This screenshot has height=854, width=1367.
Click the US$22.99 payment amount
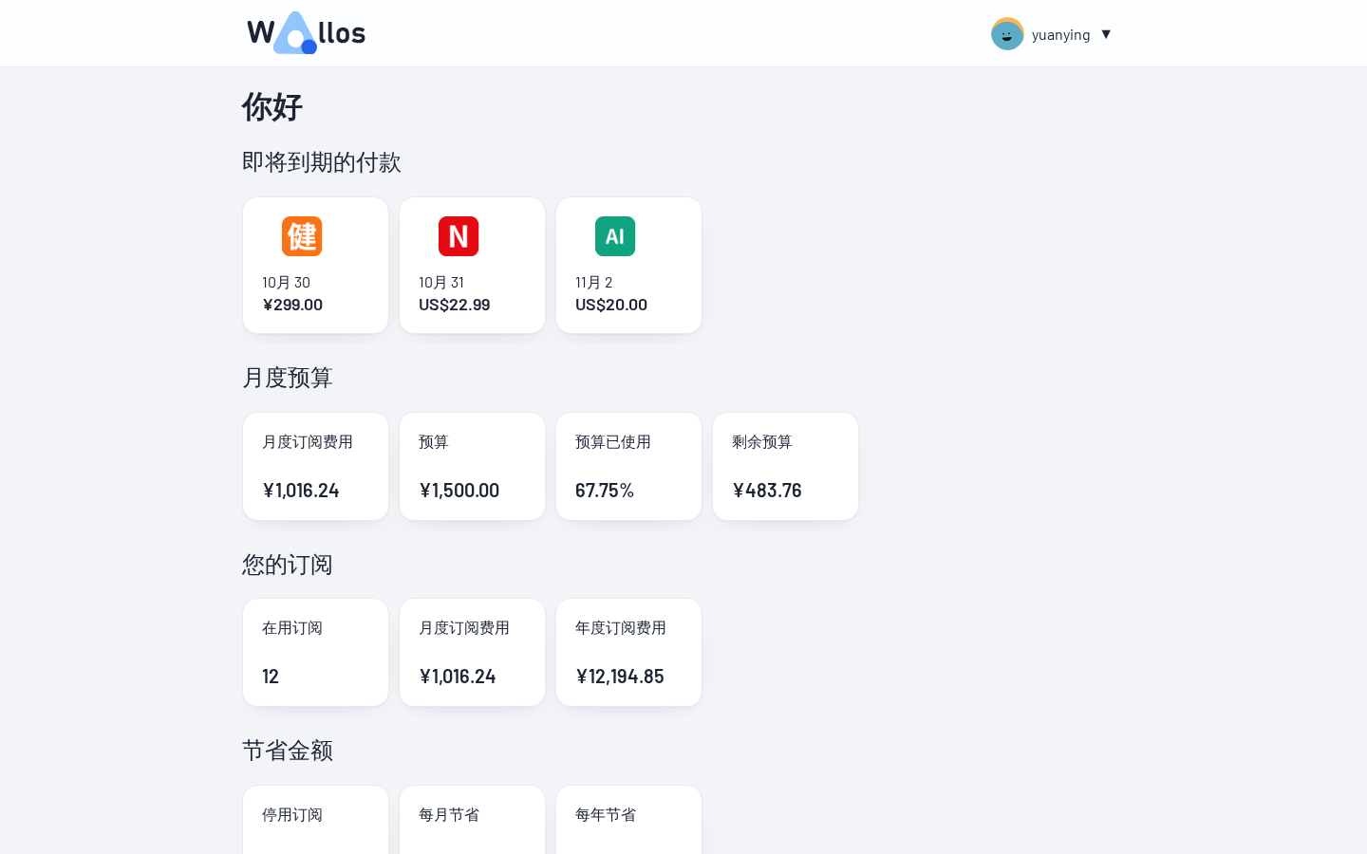[455, 305]
